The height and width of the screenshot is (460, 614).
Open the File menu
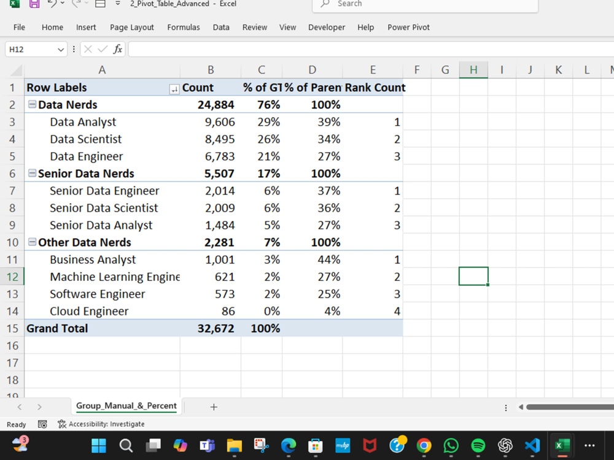coord(19,28)
